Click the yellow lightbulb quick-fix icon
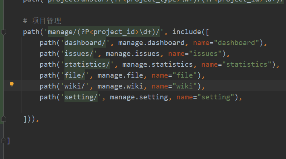The image size is (286, 159). coord(12,84)
